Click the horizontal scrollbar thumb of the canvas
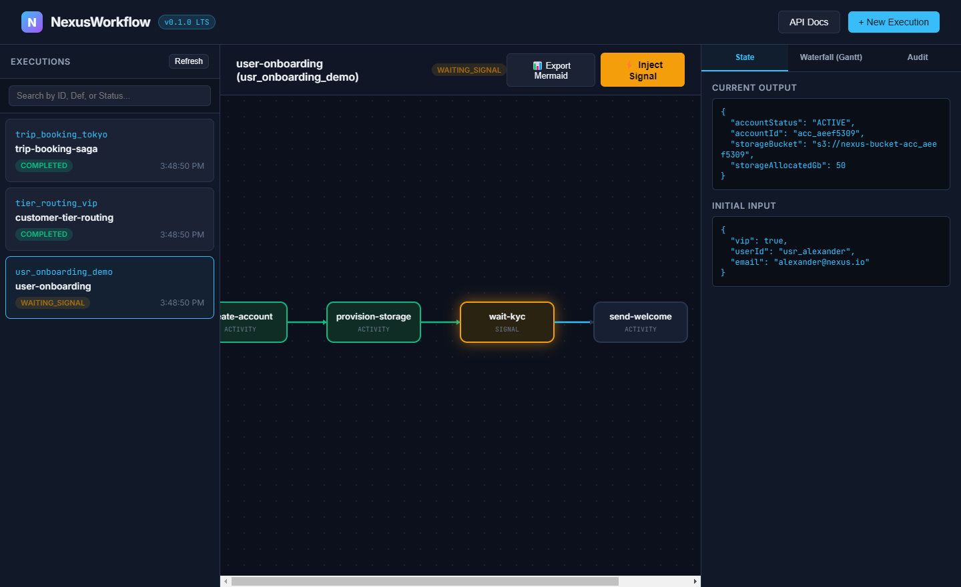This screenshot has width=961, height=587. coord(424,581)
